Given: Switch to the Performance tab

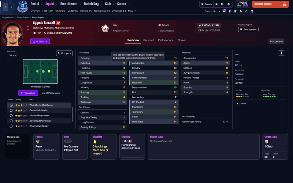Looking at the screenshot, I should pos(166,40).
